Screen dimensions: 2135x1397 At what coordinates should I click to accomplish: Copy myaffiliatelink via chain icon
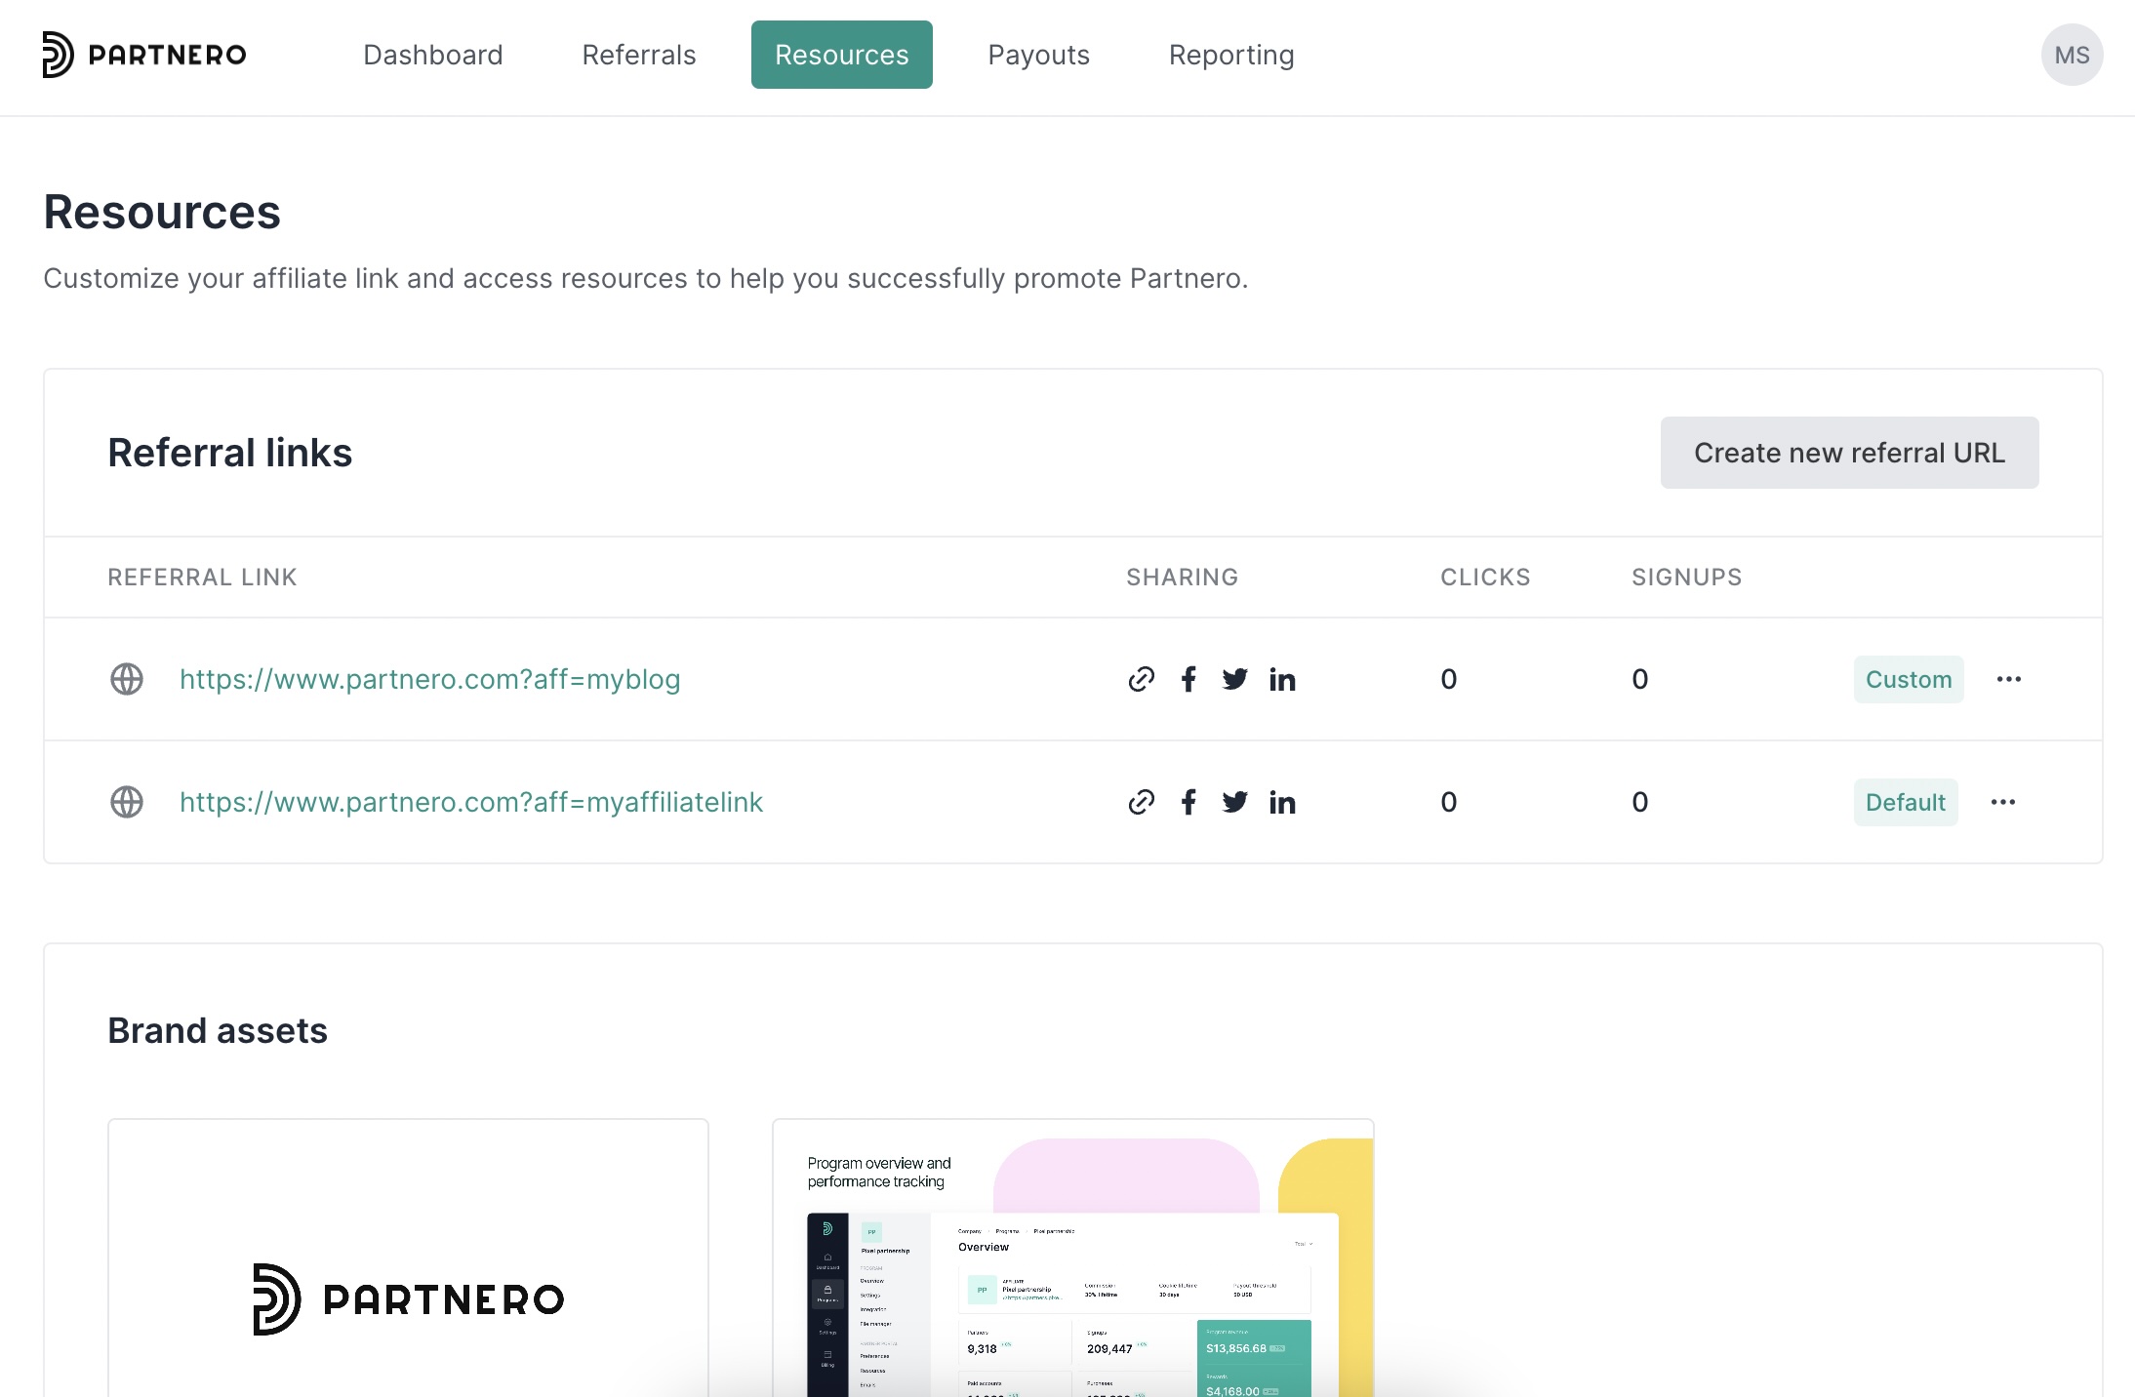pos(1141,802)
